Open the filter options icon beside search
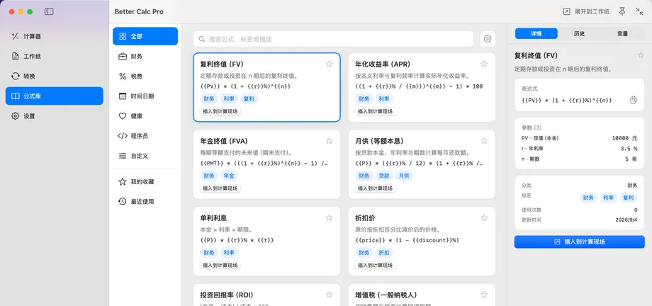 (488, 39)
